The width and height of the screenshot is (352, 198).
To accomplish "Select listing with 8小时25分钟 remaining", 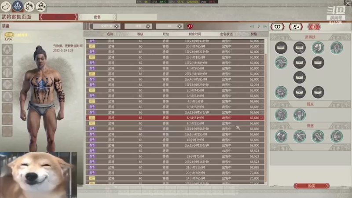I will (x=175, y=123).
